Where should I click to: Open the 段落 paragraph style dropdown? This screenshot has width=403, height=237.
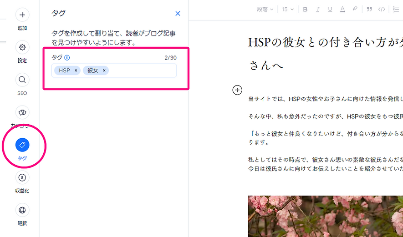(x=265, y=10)
